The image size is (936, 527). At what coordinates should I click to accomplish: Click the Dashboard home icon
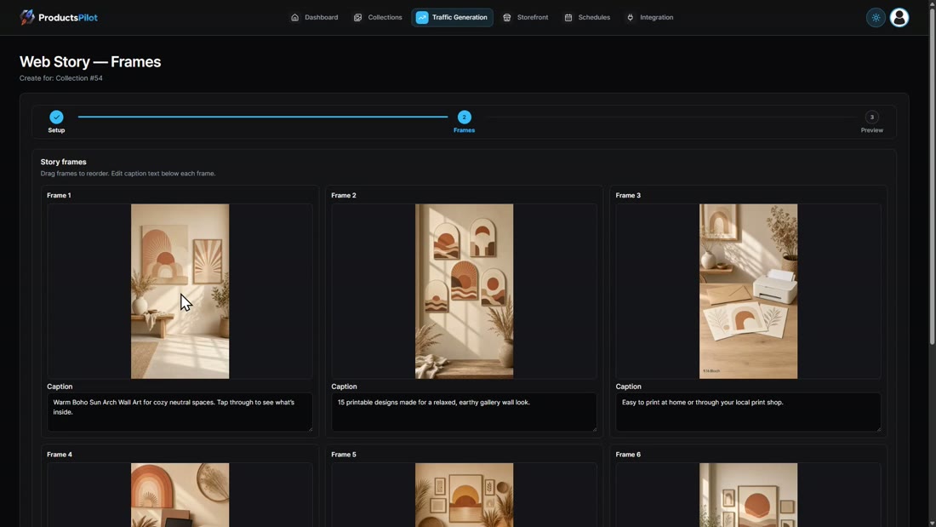point(295,17)
